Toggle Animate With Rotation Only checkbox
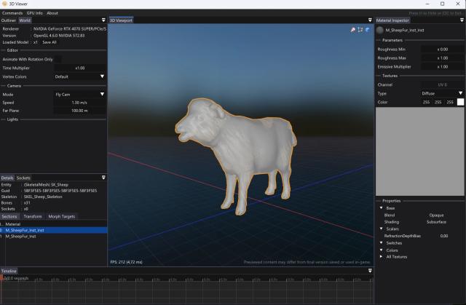This screenshot has width=466, height=305. tap(58, 60)
